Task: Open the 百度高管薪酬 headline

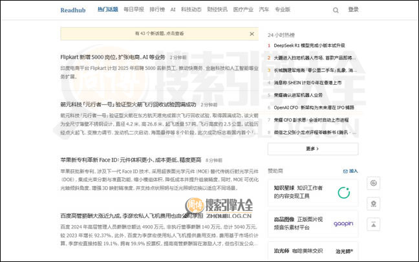Action: click(x=132, y=216)
